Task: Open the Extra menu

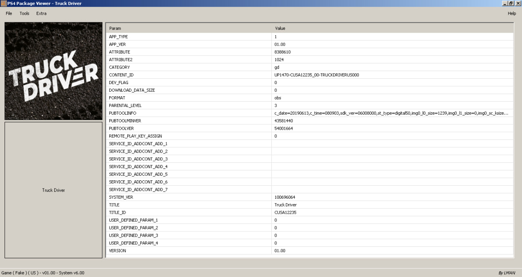Action: pyautogui.click(x=41, y=13)
